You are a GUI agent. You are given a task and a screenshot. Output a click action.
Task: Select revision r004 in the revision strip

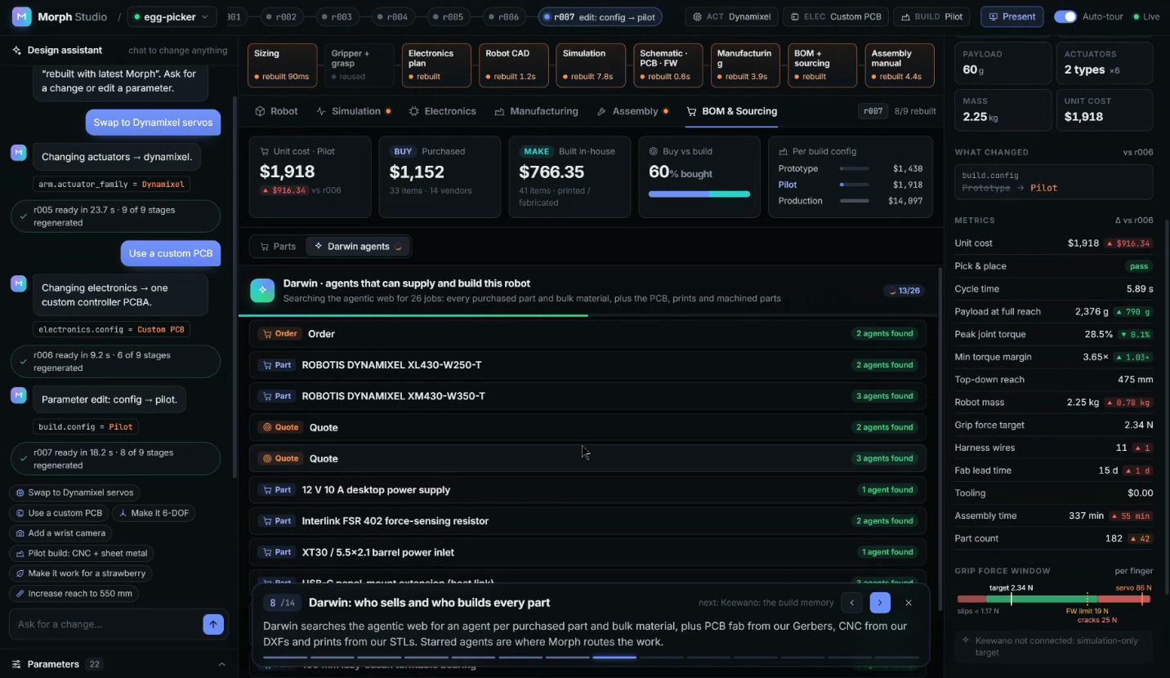click(x=392, y=16)
